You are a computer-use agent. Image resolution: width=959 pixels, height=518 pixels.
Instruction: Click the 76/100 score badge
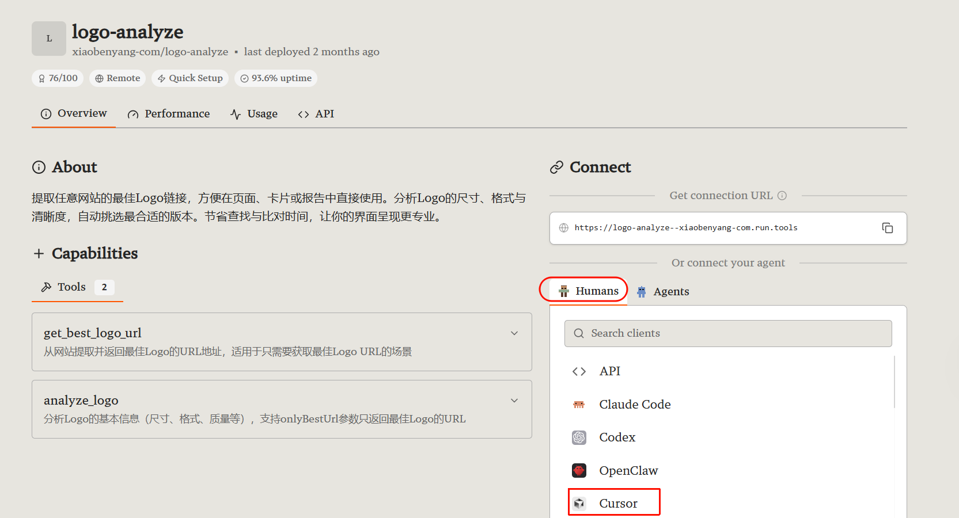point(58,78)
